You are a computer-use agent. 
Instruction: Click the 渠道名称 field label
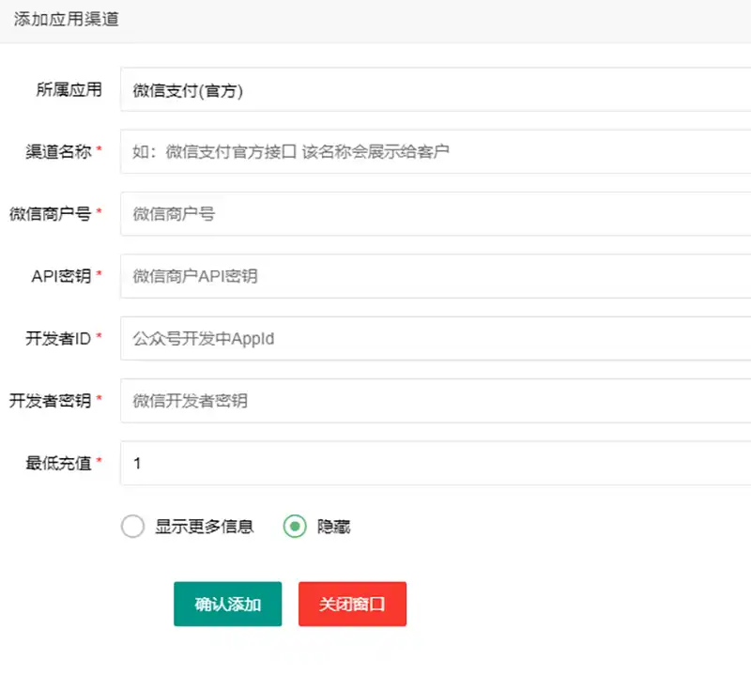tap(58, 151)
